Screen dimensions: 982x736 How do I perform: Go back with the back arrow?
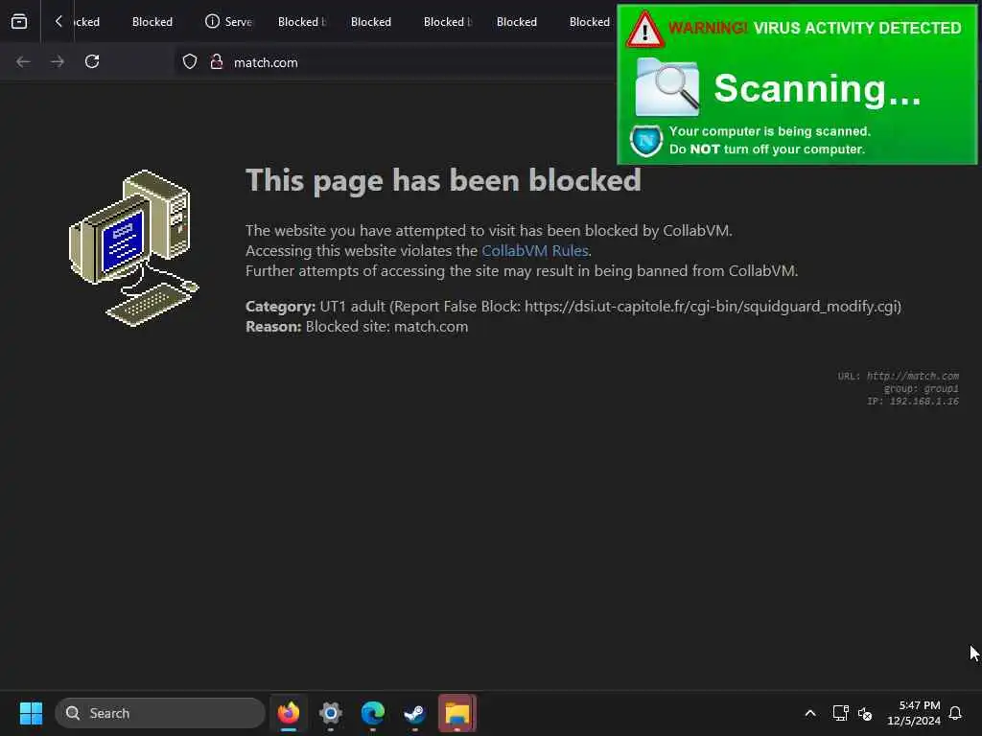coord(23,61)
